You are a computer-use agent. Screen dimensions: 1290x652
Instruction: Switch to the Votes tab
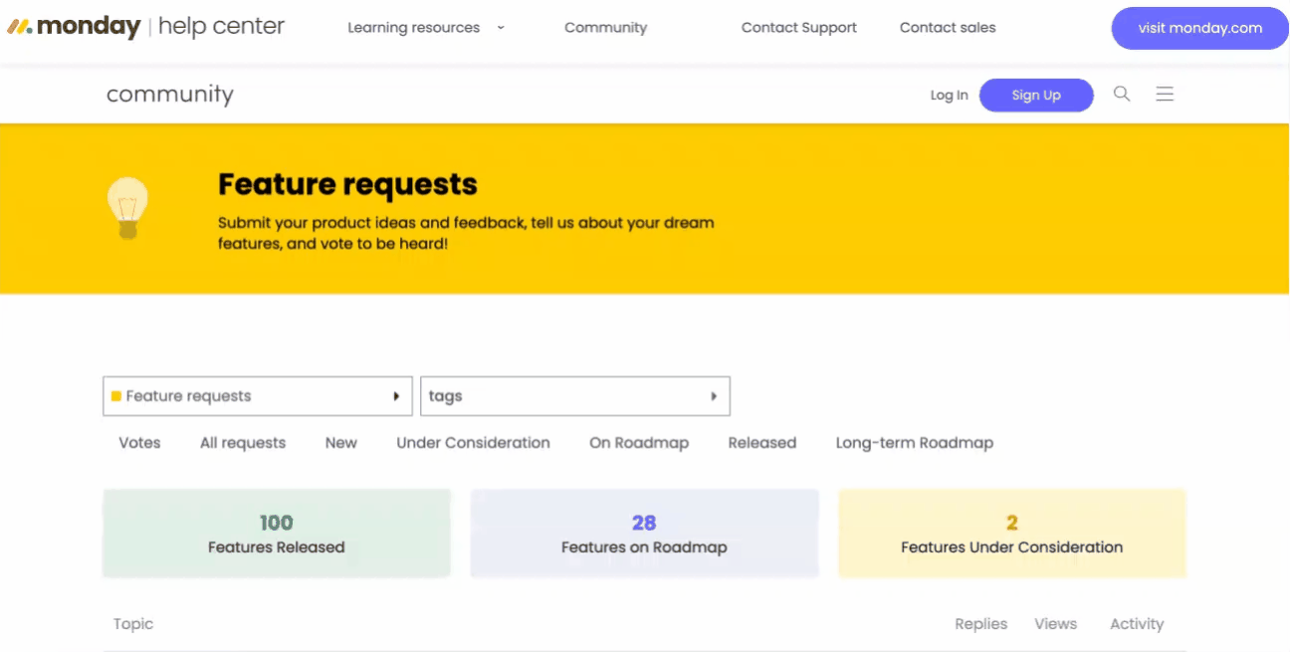[x=139, y=443]
